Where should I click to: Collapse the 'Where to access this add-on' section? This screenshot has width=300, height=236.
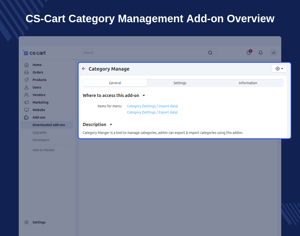coord(144,95)
